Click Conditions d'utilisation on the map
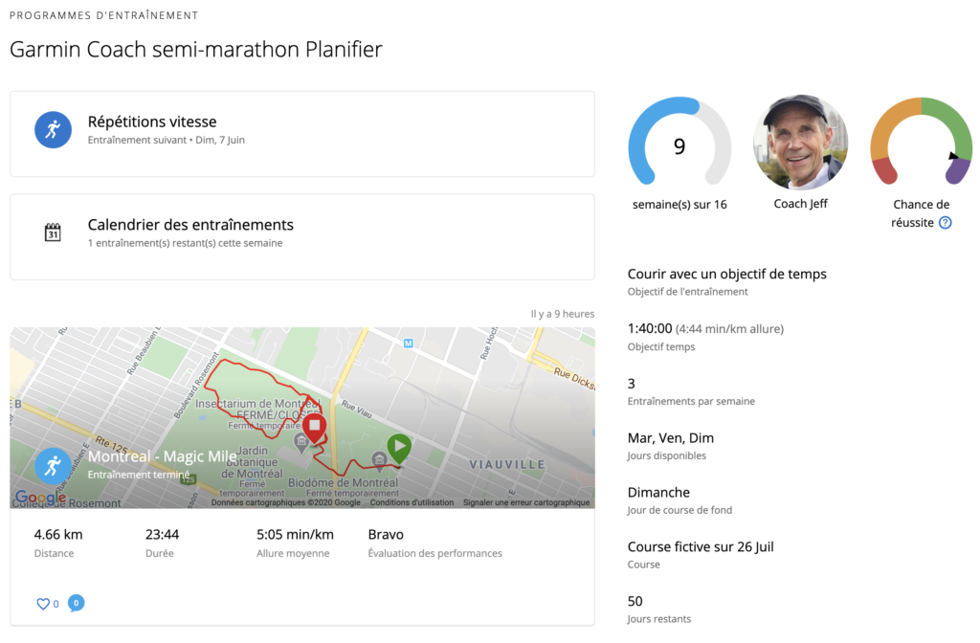Viewport: 980px width, 643px height. 412,502
